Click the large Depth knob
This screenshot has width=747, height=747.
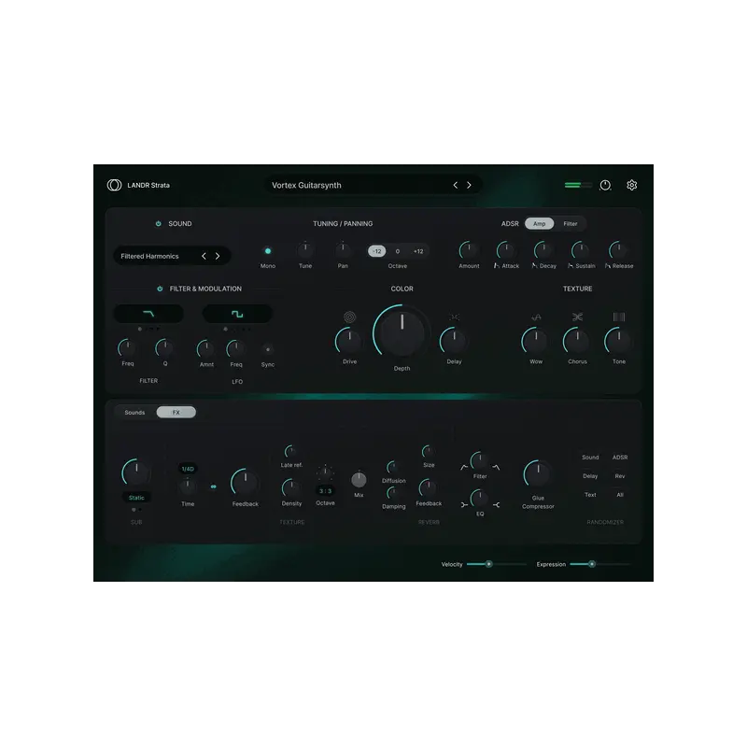pos(402,333)
